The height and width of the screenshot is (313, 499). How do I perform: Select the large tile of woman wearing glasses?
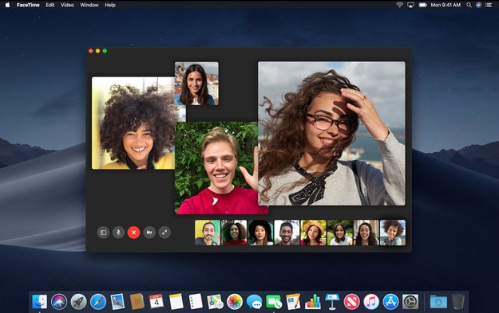click(x=331, y=133)
